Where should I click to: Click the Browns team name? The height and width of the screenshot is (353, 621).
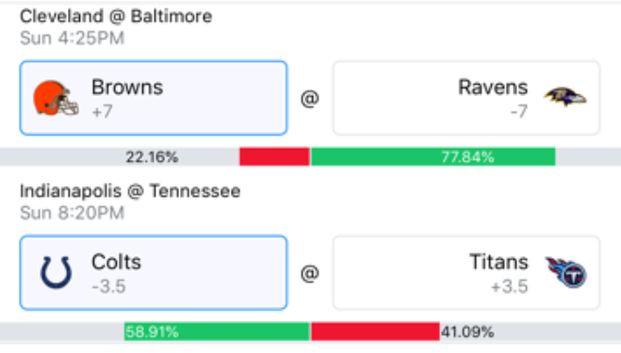tap(127, 87)
